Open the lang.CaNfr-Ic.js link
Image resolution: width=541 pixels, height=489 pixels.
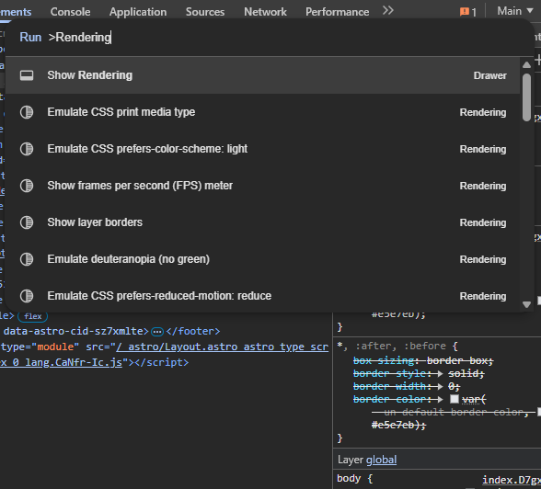(x=61, y=362)
